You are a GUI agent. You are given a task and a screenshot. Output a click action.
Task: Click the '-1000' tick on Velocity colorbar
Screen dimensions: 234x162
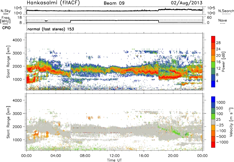coord(222,142)
